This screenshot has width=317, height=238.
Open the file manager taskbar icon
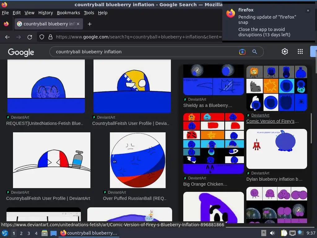45,233
